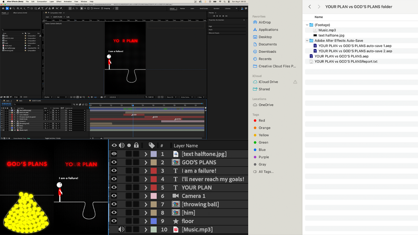Hide the YOUR PLAN text layer

pos(114,187)
